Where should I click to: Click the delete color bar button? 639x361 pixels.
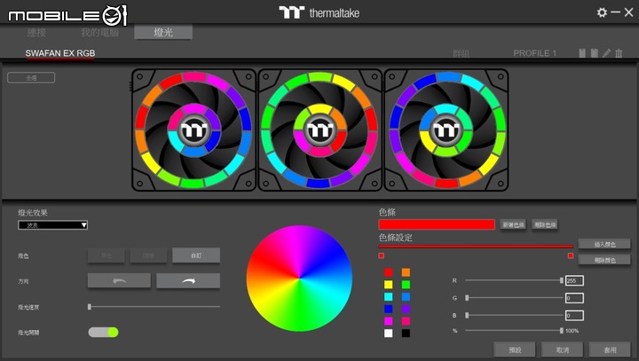click(x=545, y=224)
